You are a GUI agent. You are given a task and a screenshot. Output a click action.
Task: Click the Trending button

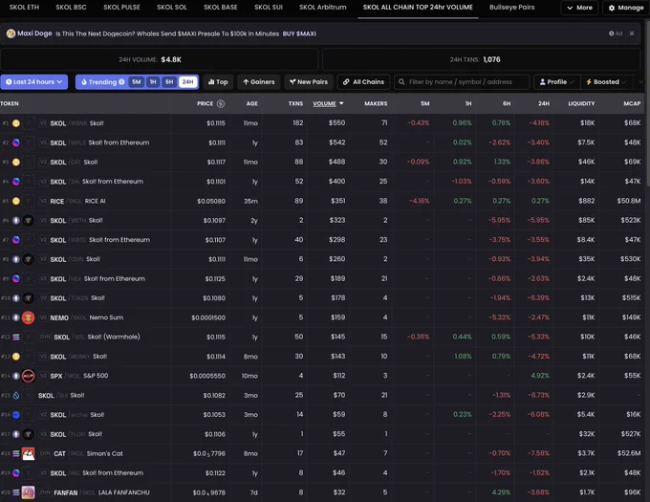click(102, 82)
